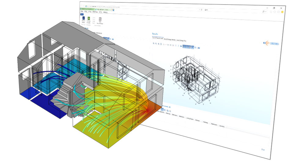This screenshot has width=289, height=162.
Task: Click the Reset to Defaults icon
Action: 84,19
